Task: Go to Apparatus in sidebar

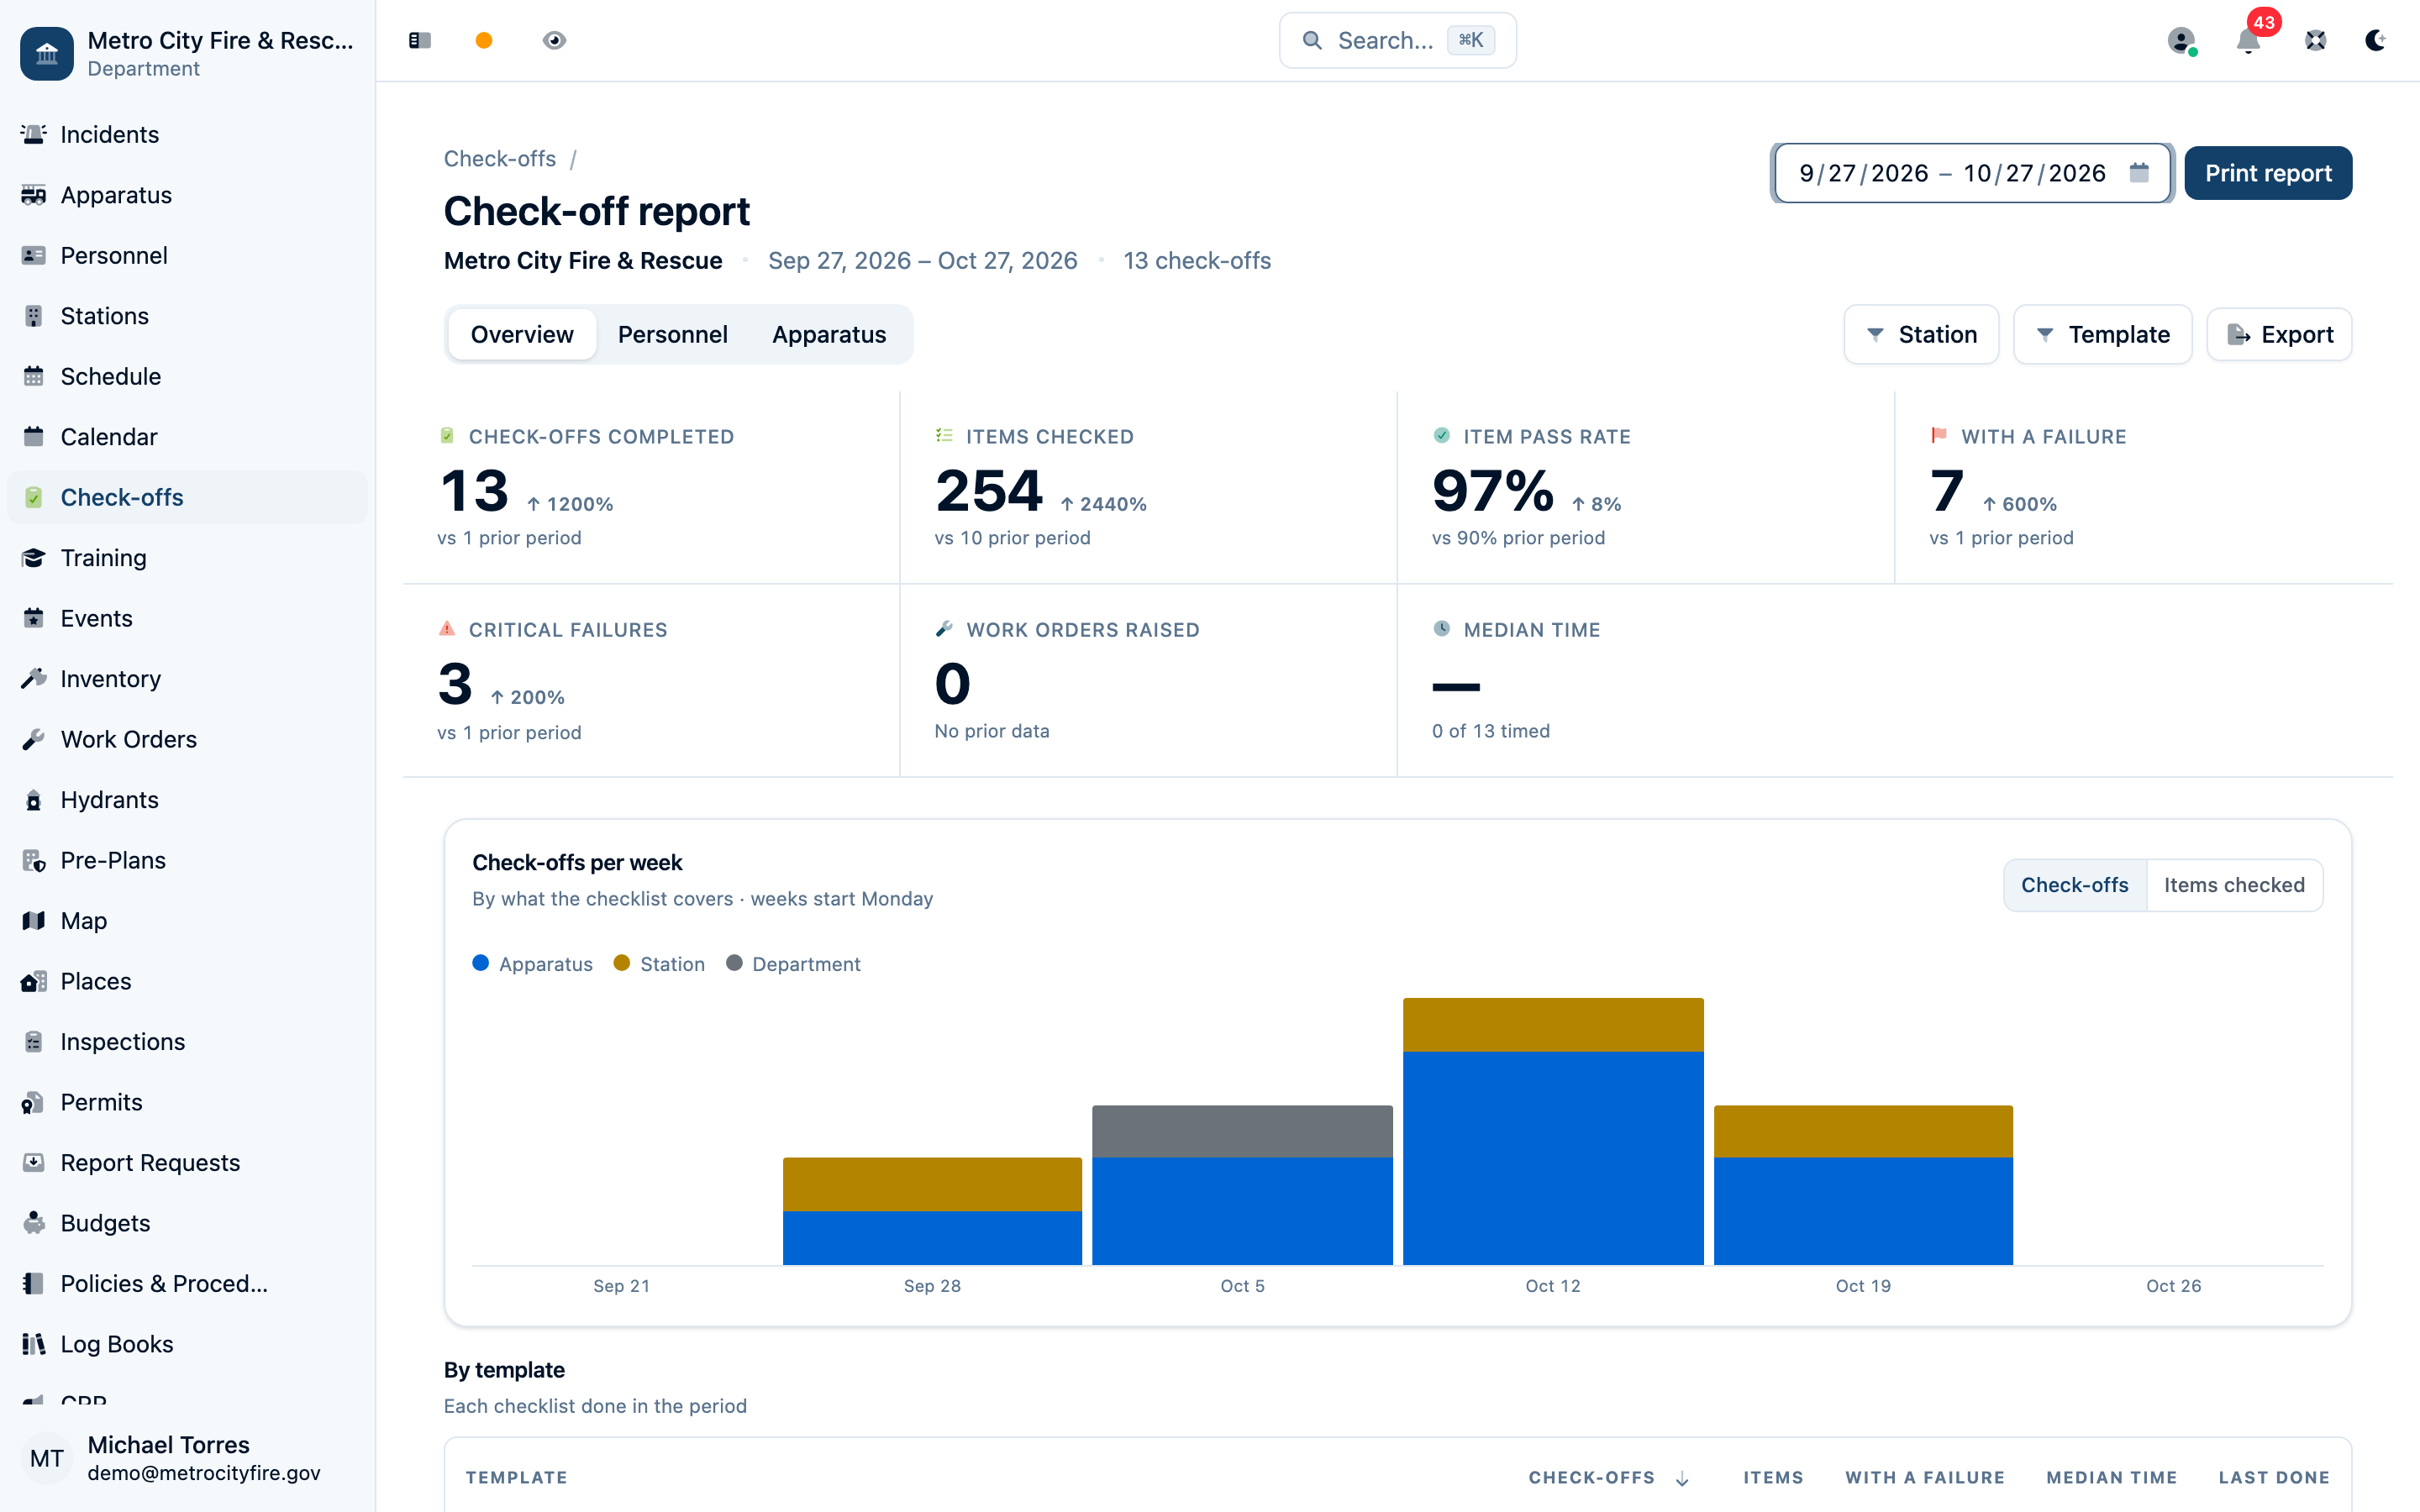Action: click(x=187, y=195)
